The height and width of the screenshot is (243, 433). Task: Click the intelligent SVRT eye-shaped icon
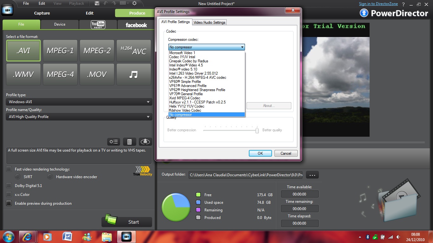tap(145, 142)
